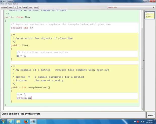Open the network signal tray icon

click(141, 122)
